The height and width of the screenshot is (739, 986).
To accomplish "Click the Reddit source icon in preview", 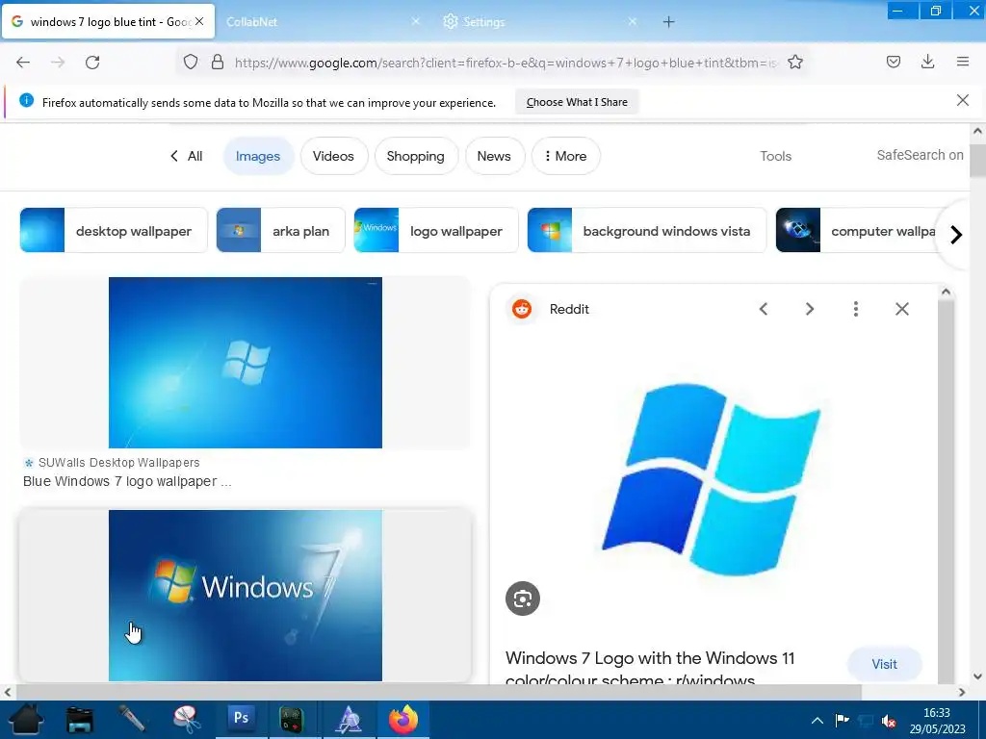I will coord(521,309).
